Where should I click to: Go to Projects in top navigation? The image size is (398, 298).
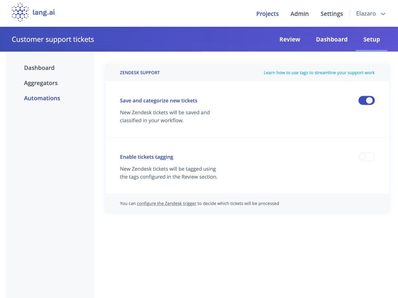click(x=267, y=14)
